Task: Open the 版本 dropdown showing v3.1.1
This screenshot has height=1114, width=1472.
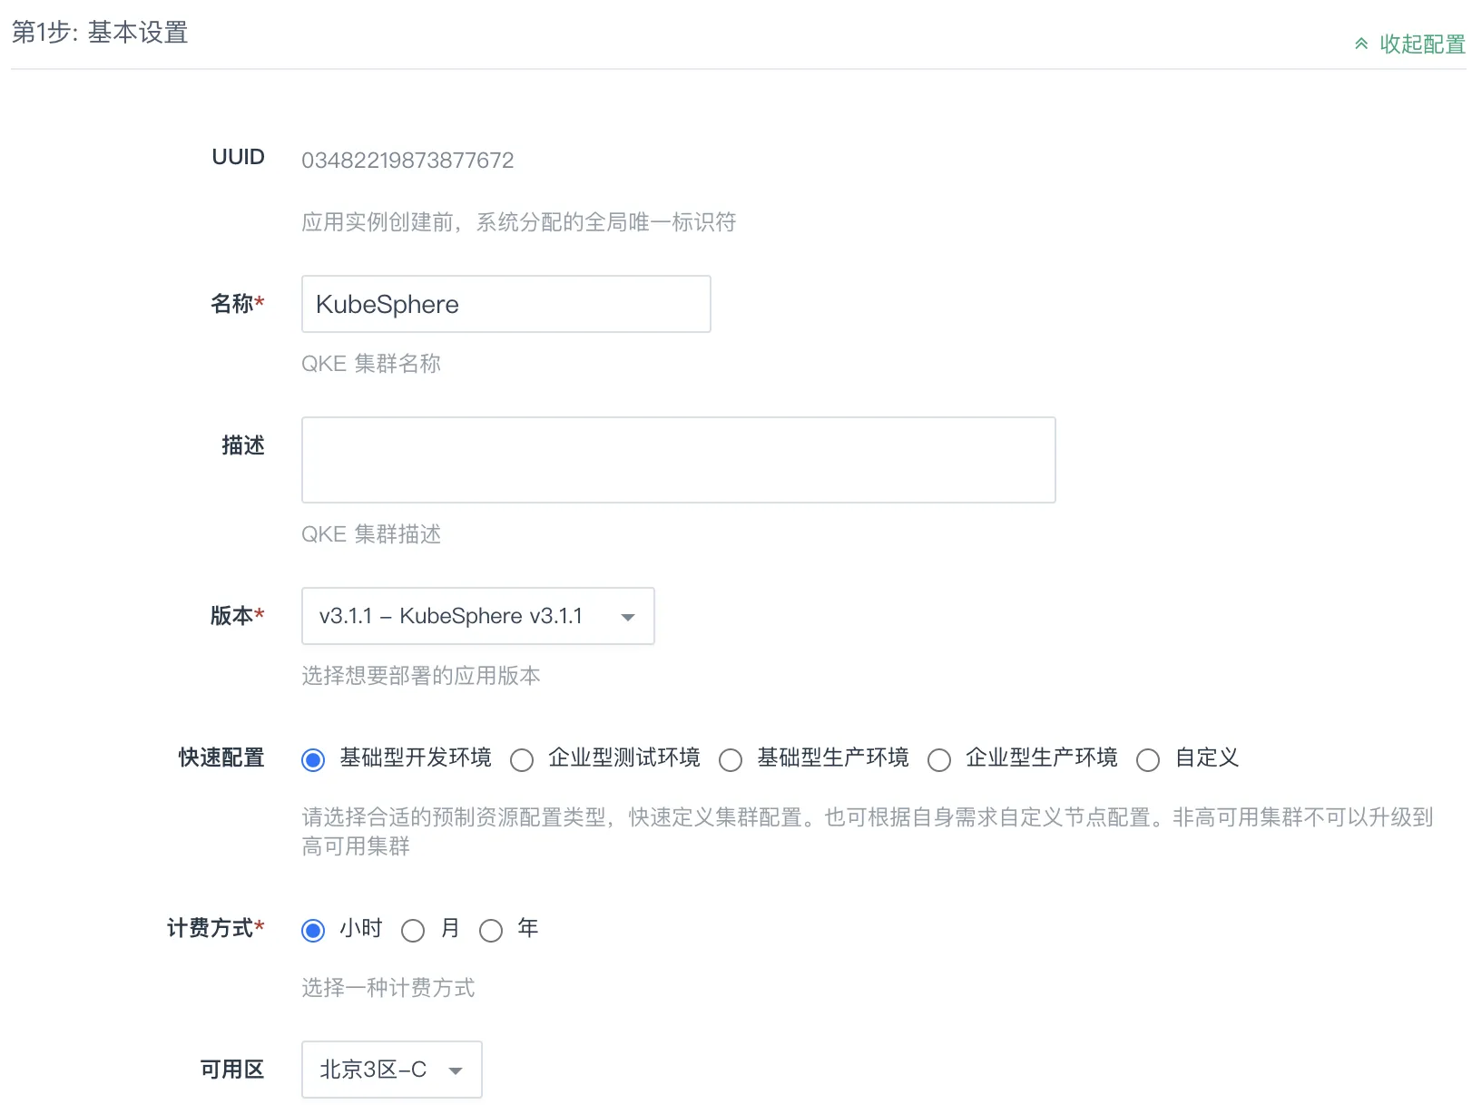Action: pyautogui.click(x=477, y=616)
